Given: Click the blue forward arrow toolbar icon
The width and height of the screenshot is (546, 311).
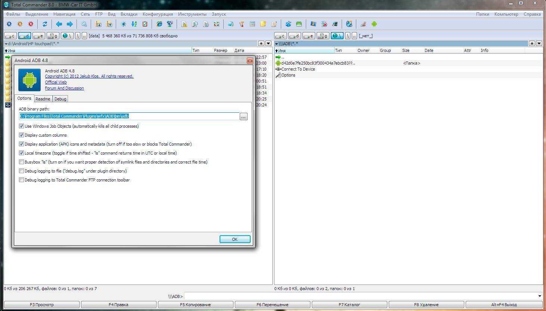Looking at the screenshot, I should tap(69, 24).
